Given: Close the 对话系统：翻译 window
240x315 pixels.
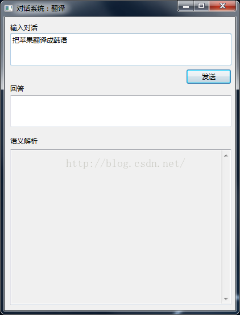Looking at the screenshot, I should pyautogui.click(x=222, y=6).
